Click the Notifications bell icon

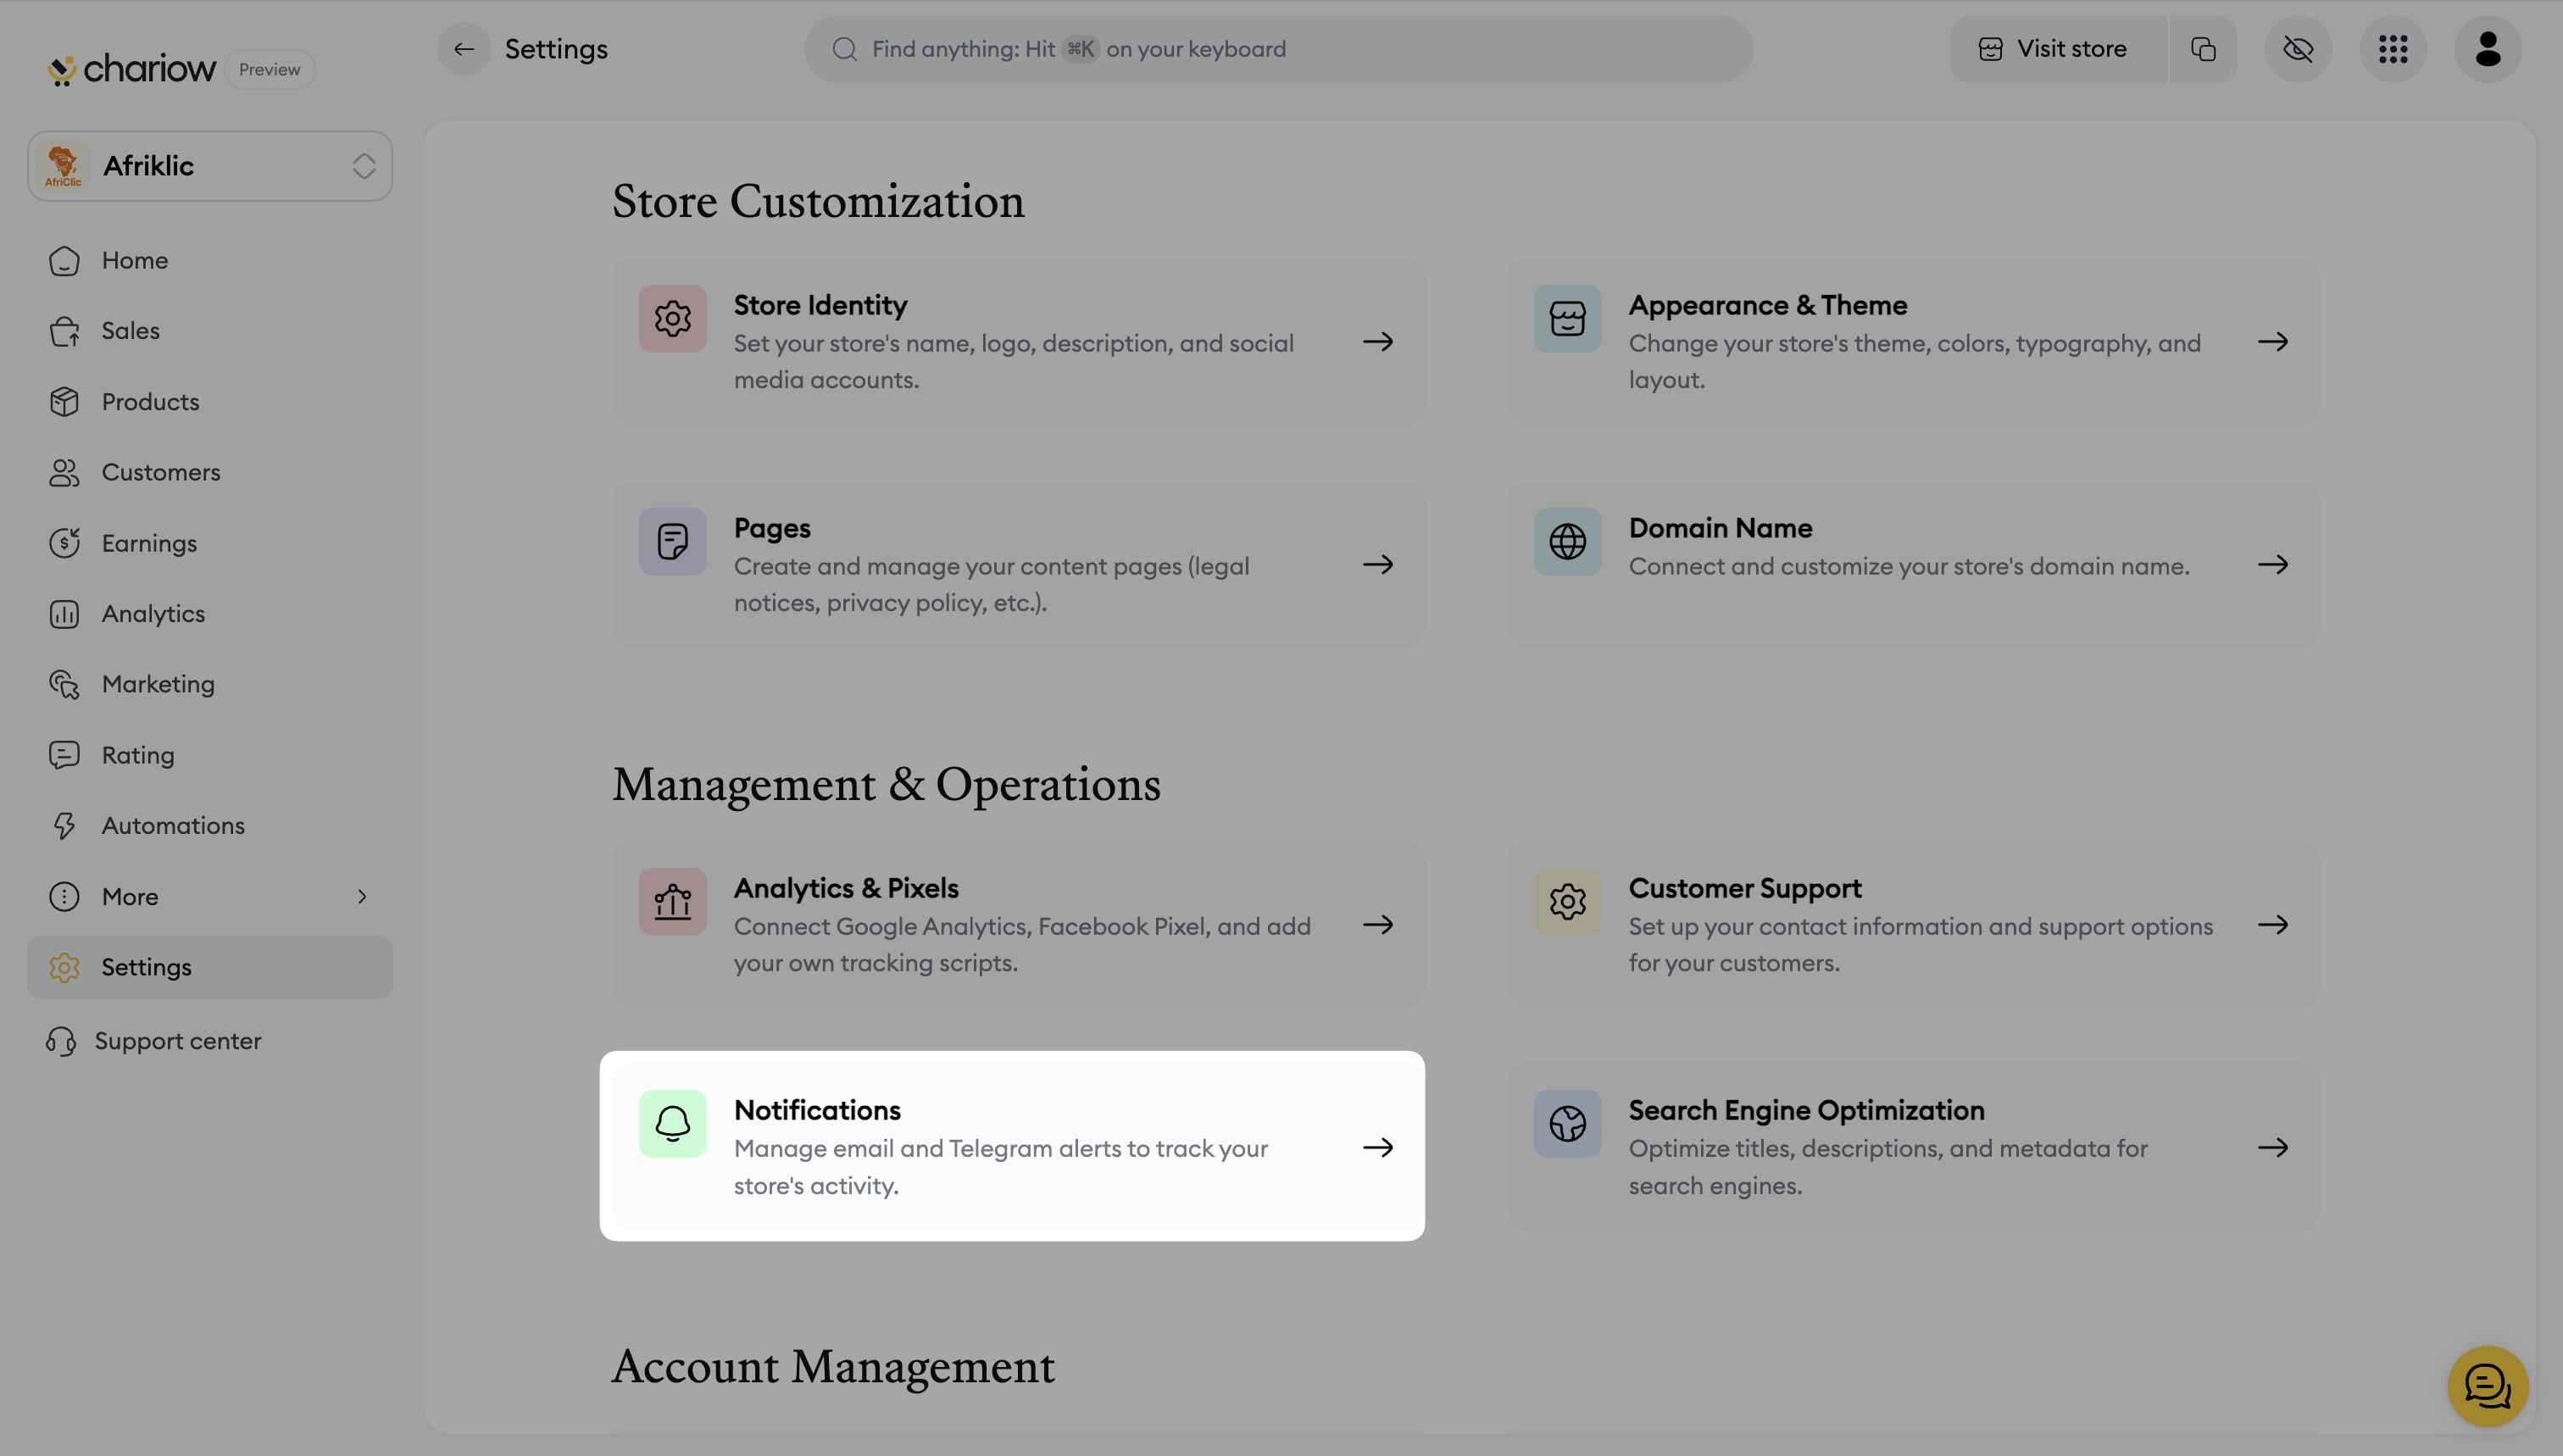click(672, 1123)
